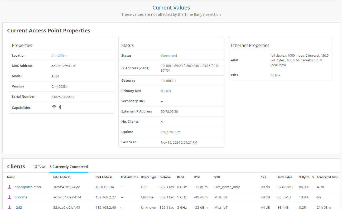The width and height of the screenshot is (342, 210).
Task: Sort clients by Band column header
Action: [181, 177]
